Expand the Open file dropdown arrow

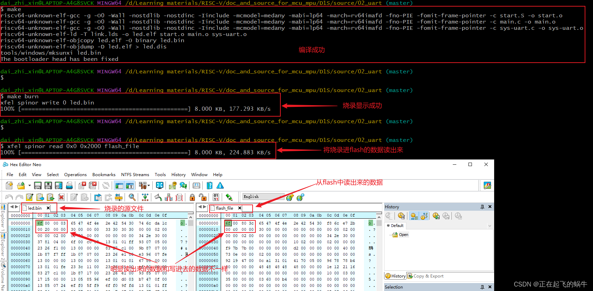tap(29, 185)
